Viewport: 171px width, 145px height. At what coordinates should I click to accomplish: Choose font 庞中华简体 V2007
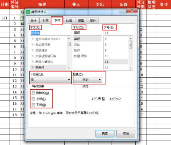(48, 39)
